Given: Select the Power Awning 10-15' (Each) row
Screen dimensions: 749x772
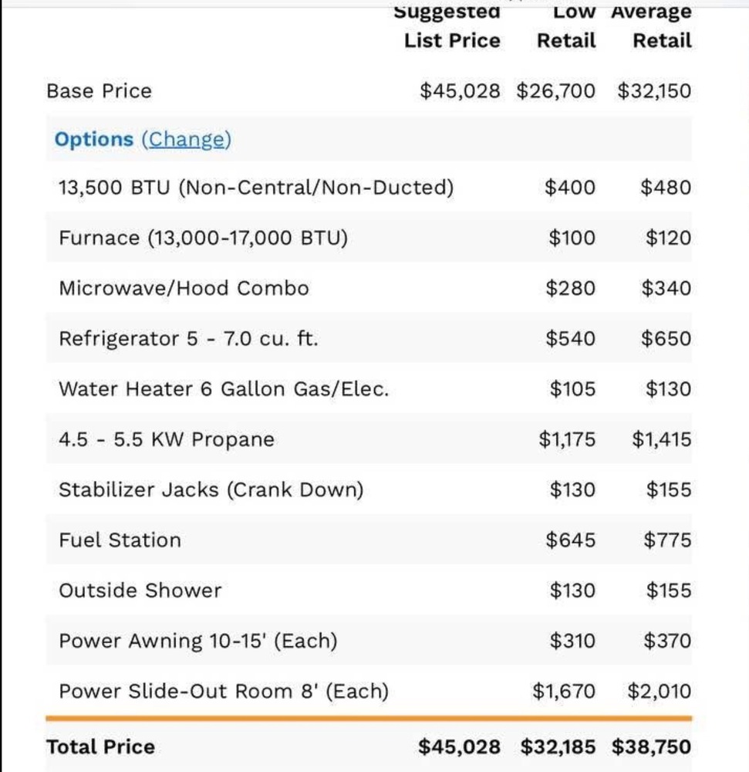Looking at the screenshot, I should pos(198,641).
